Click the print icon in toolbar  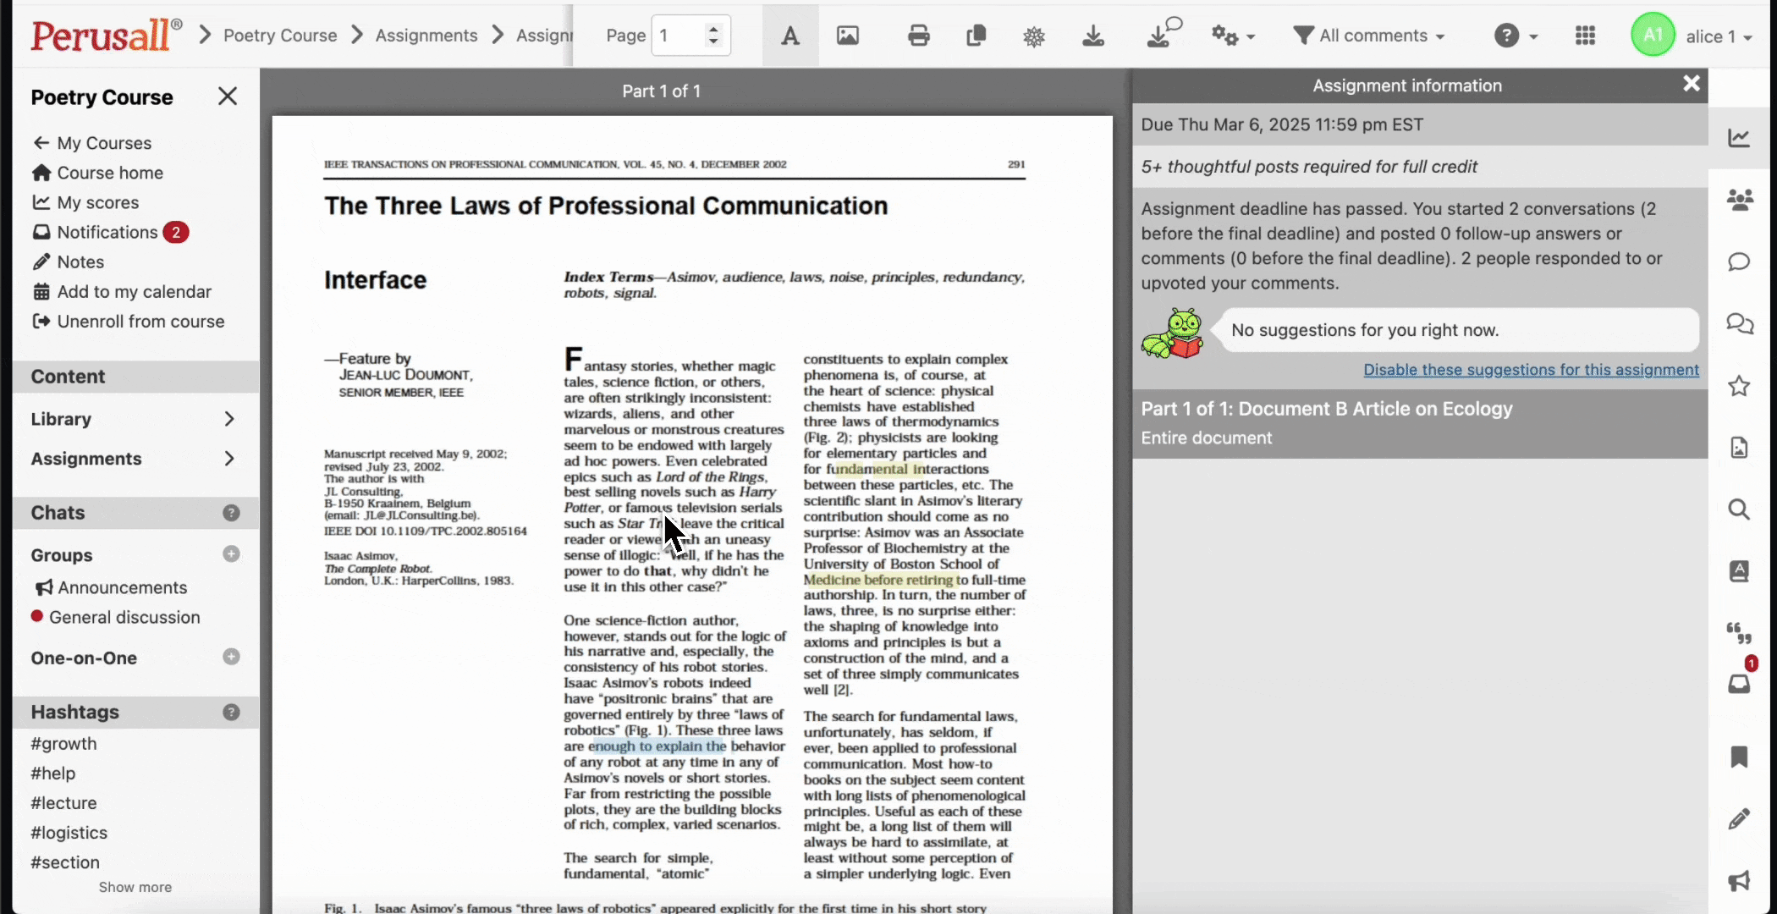point(918,36)
